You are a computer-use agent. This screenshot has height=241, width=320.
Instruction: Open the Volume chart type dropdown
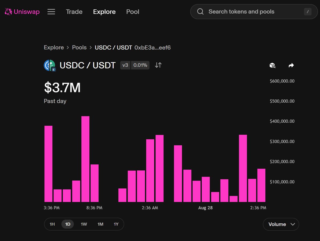pos(281,224)
